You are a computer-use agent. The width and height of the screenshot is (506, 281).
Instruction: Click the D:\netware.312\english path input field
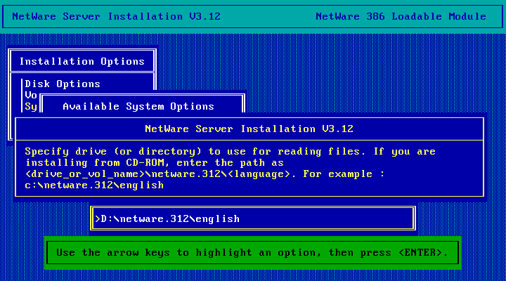click(253, 218)
